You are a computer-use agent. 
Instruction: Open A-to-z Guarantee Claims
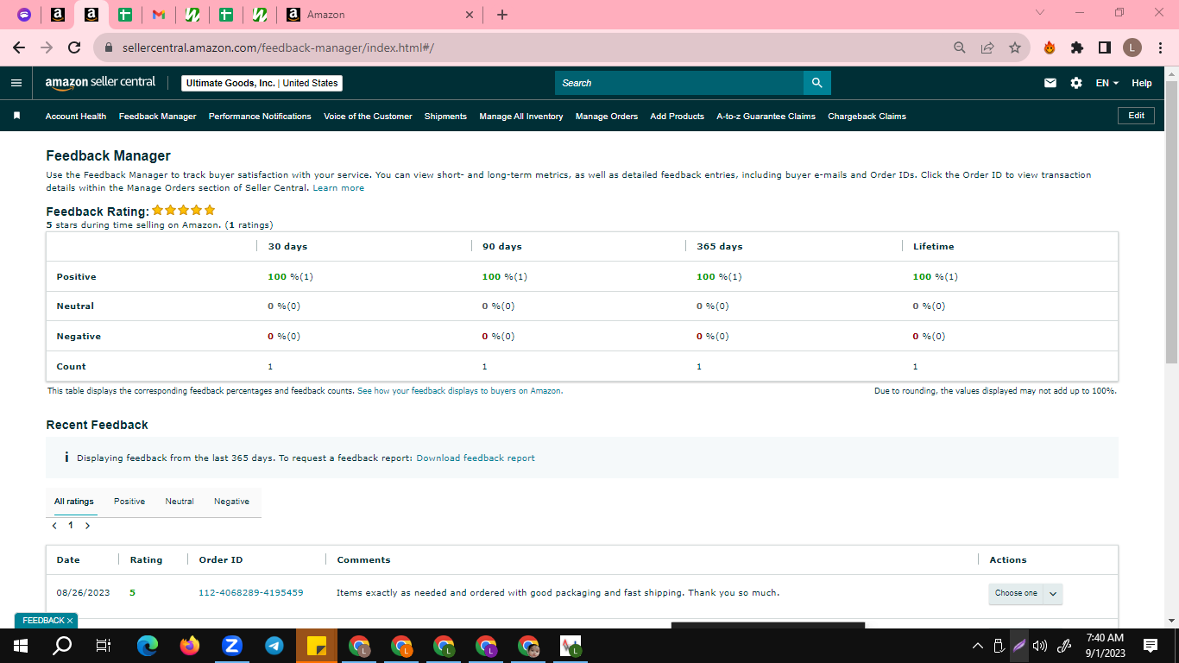[x=766, y=116]
